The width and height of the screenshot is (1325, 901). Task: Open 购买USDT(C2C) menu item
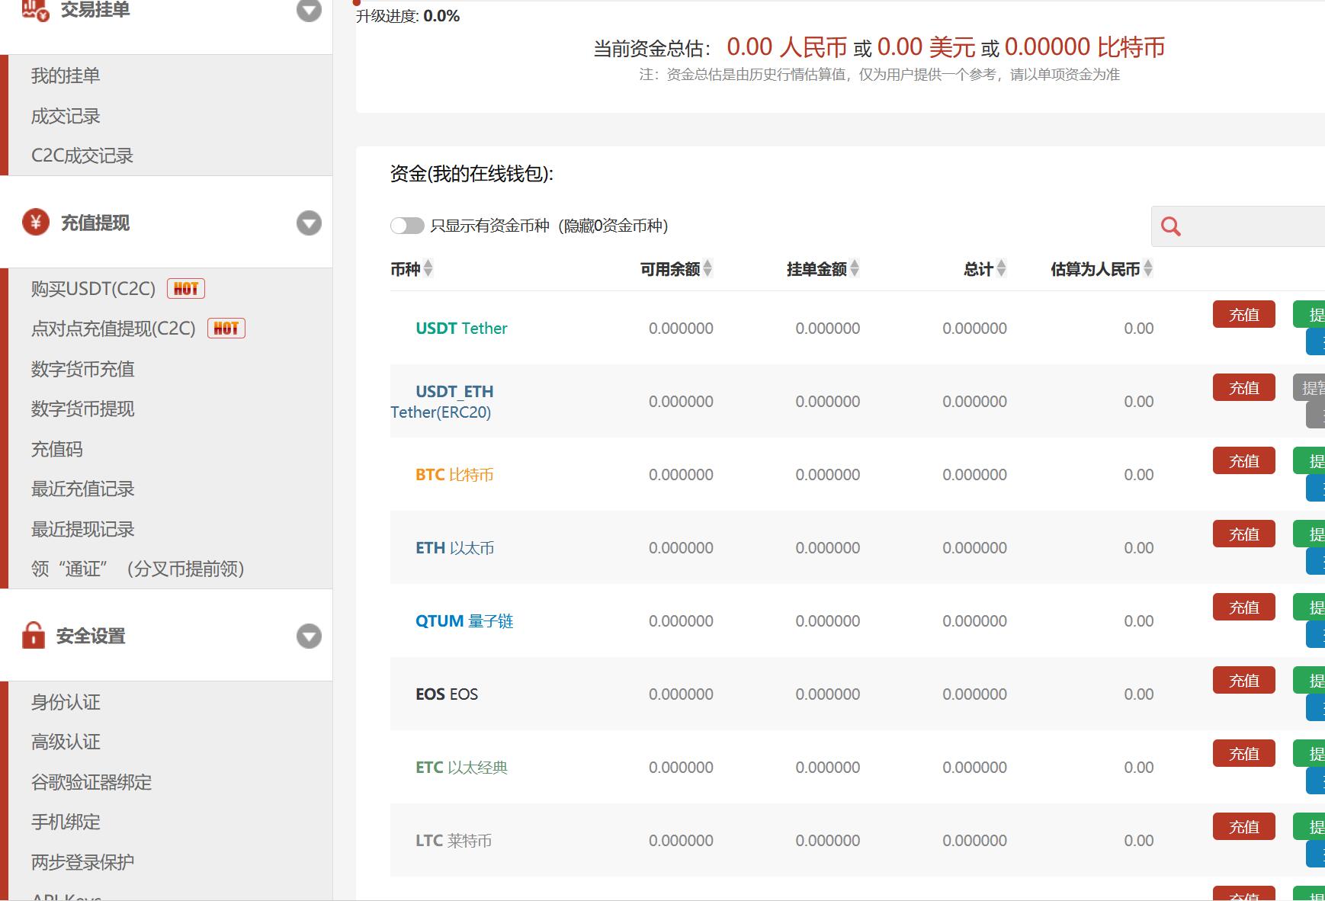point(93,289)
